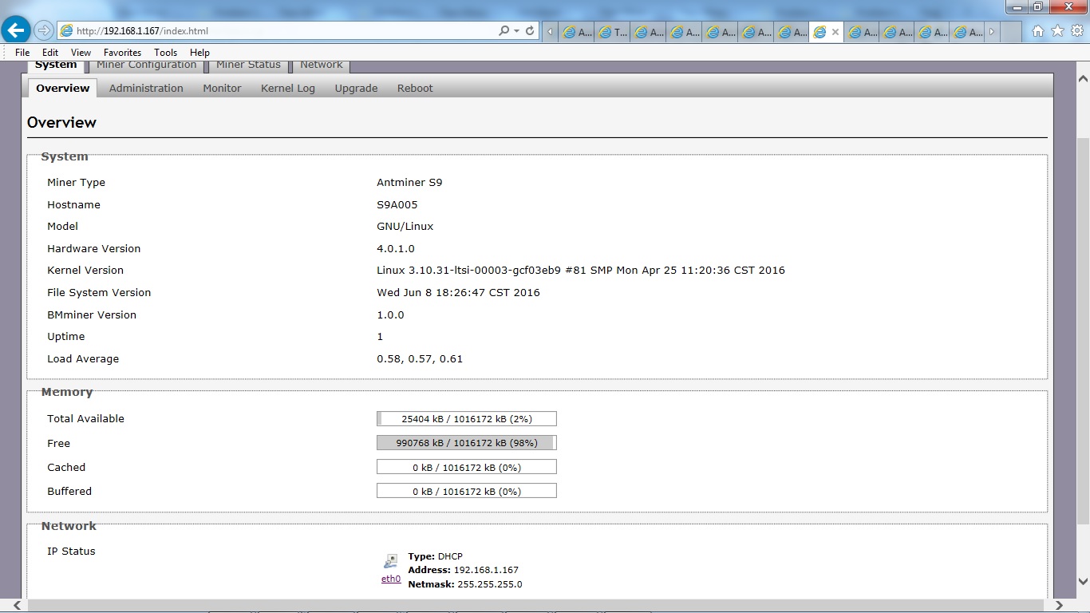
Task: Open the Tools menu
Action: pos(165,53)
